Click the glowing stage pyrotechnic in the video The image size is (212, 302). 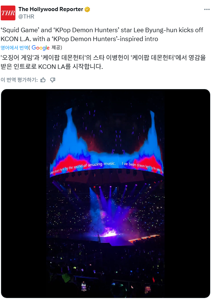pos(110,232)
